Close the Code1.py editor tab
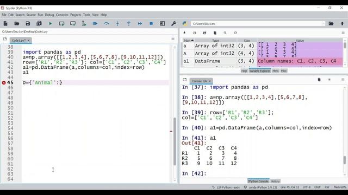 [28, 41]
